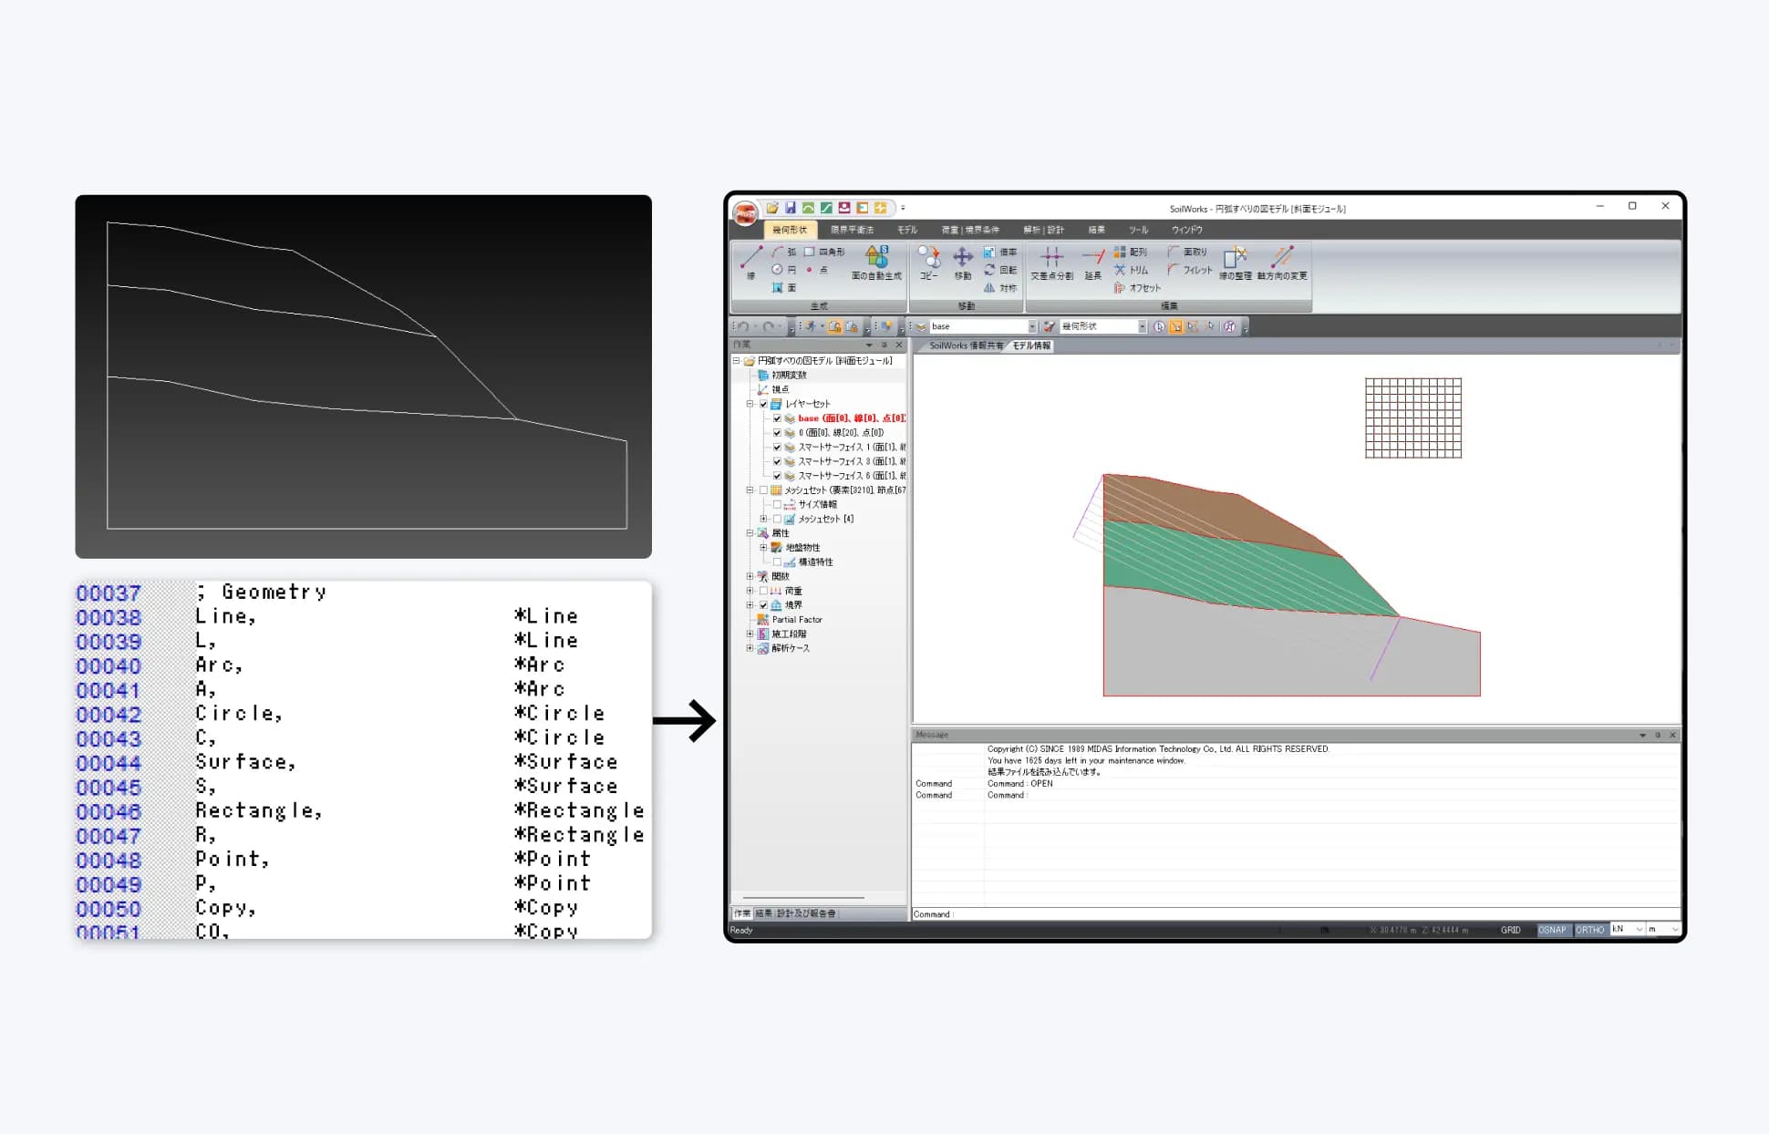Use the コピー (Copy) tool
Screen dimensions: 1769x1134
928,263
